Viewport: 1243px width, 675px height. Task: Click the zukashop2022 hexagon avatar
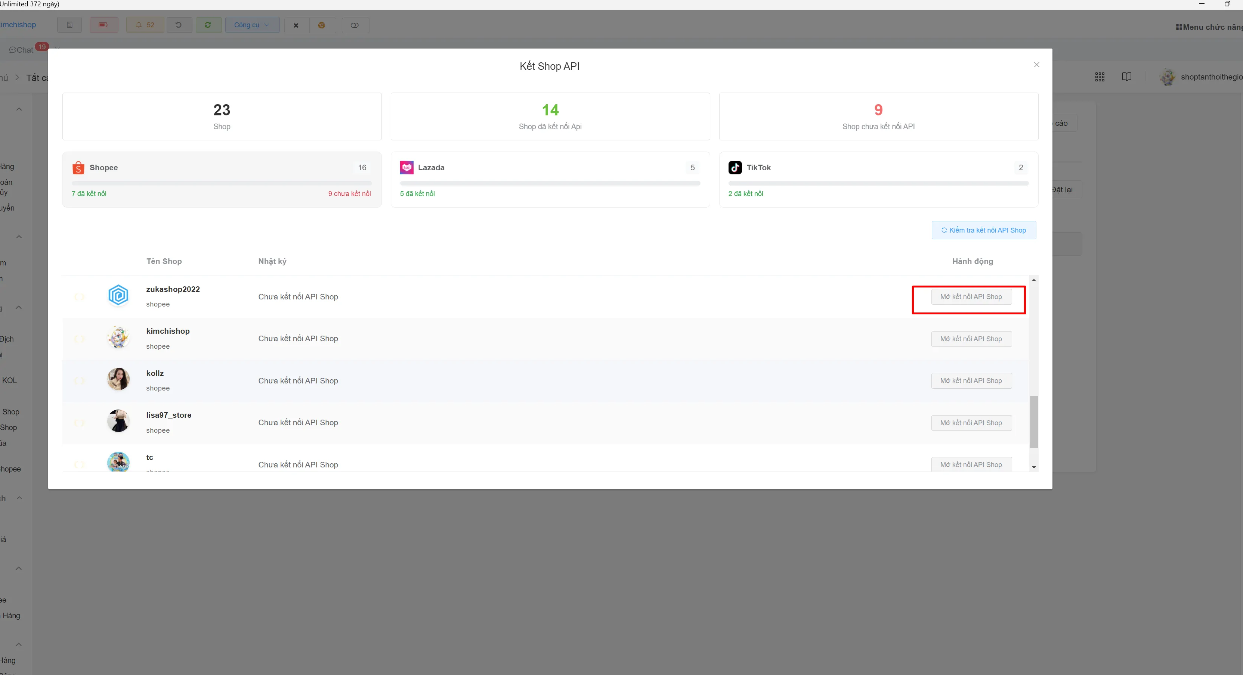tap(118, 295)
